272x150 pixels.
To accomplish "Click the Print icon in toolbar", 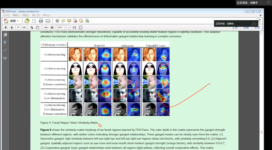I will (41, 21).
